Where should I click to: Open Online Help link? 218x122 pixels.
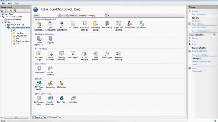(x=197, y=72)
